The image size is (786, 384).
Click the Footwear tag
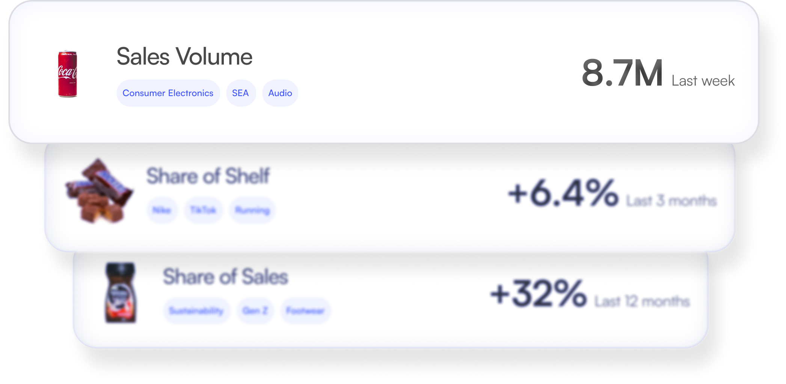(x=305, y=310)
